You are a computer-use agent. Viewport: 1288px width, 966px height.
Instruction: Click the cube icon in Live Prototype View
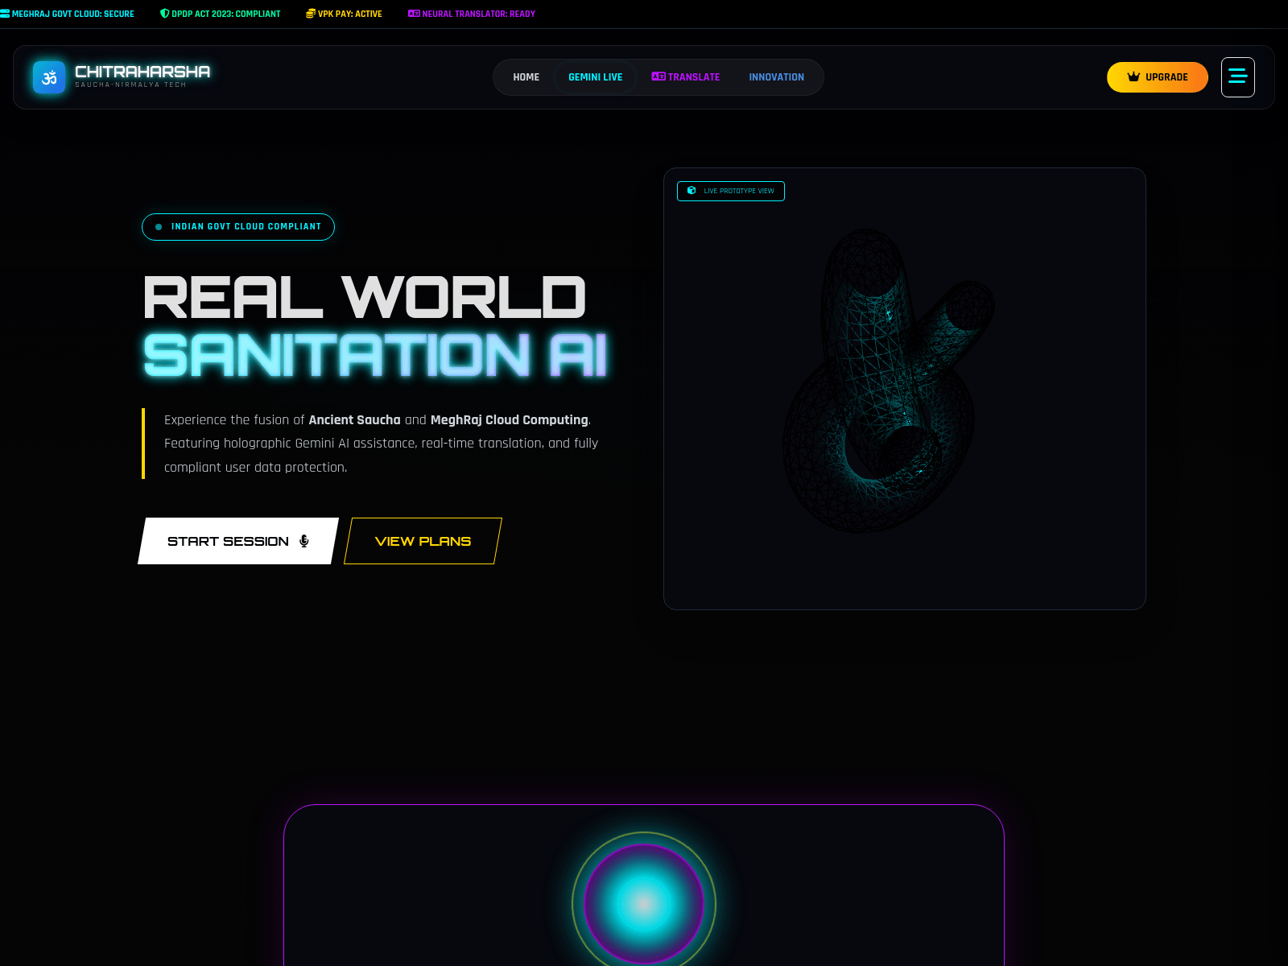691,191
